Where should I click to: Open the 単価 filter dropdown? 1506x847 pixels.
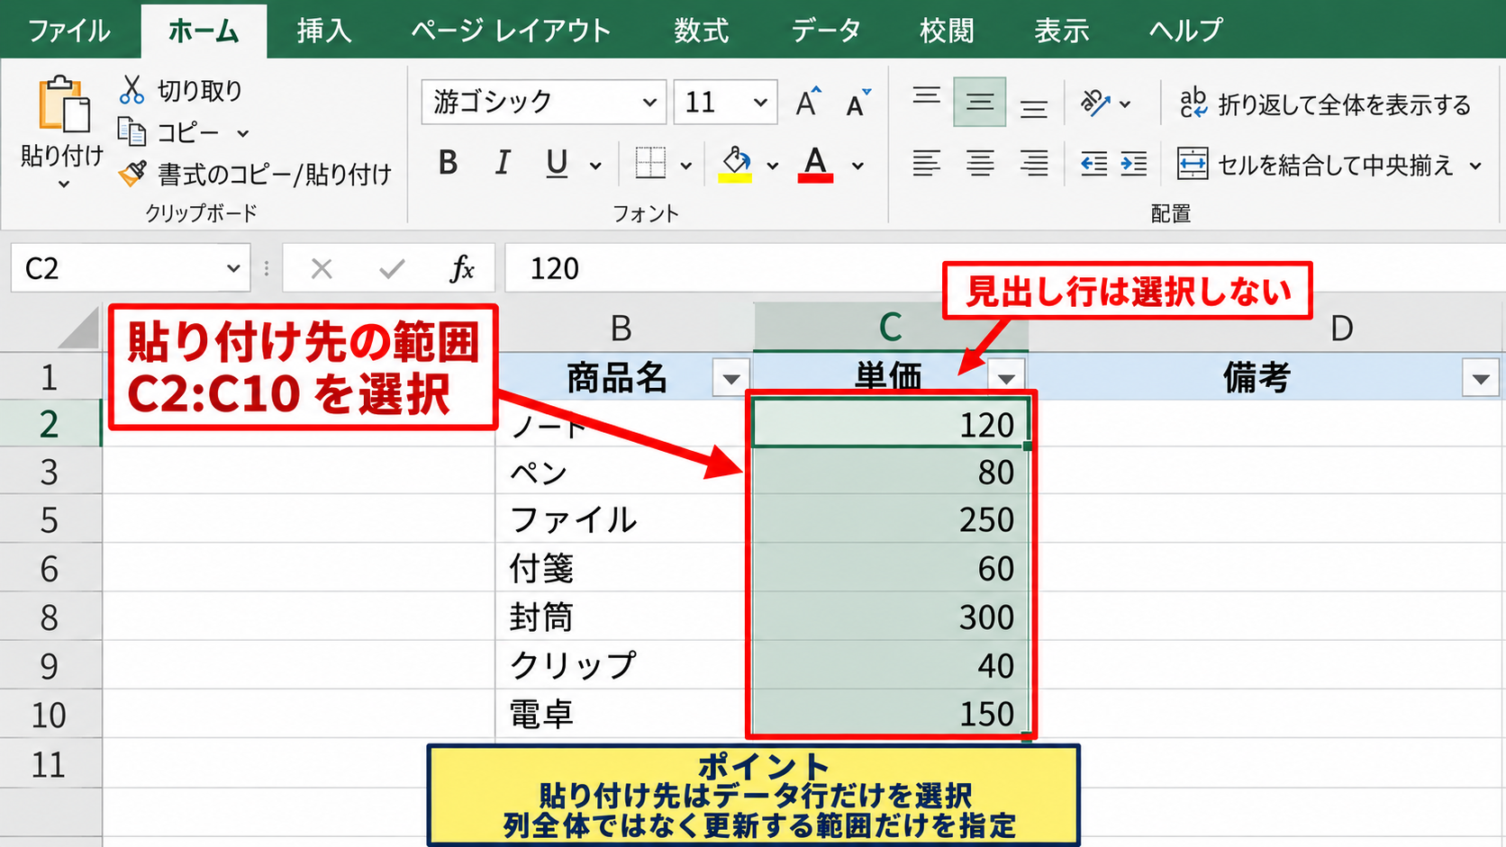pyautogui.click(x=1006, y=378)
